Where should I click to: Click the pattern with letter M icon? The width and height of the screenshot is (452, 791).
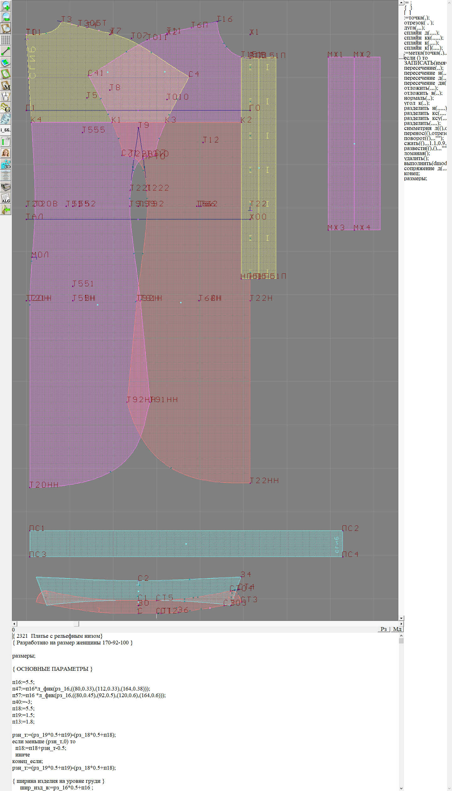click(x=6, y=85)
